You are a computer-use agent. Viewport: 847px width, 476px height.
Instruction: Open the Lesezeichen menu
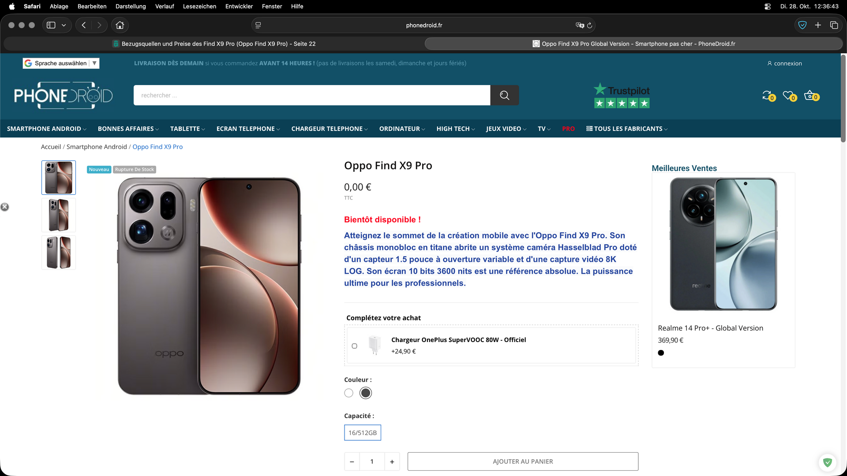coord(199,6)
